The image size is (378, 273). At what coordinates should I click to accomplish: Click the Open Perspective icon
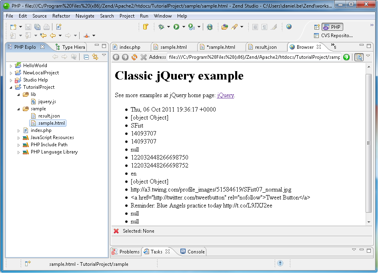pos(317,27)
